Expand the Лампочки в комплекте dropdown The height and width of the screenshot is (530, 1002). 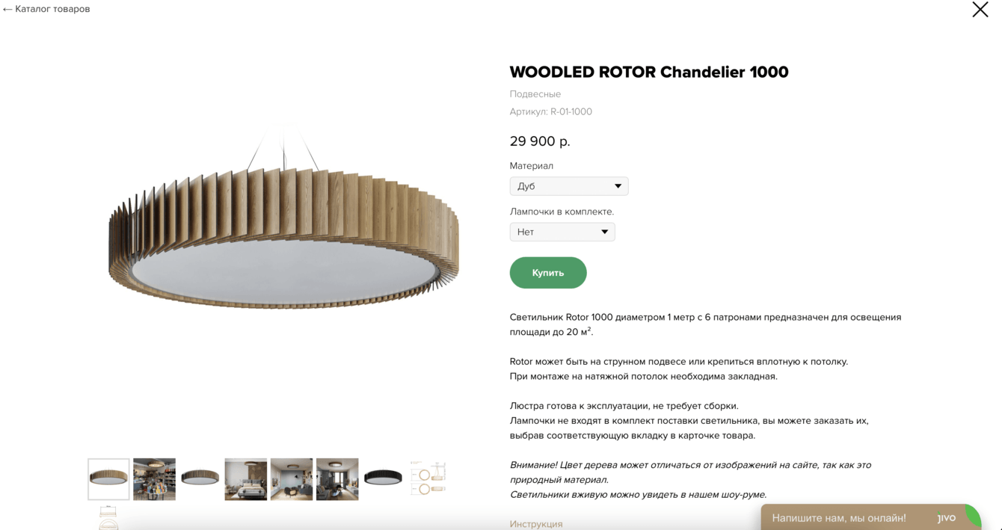point(562,232)
